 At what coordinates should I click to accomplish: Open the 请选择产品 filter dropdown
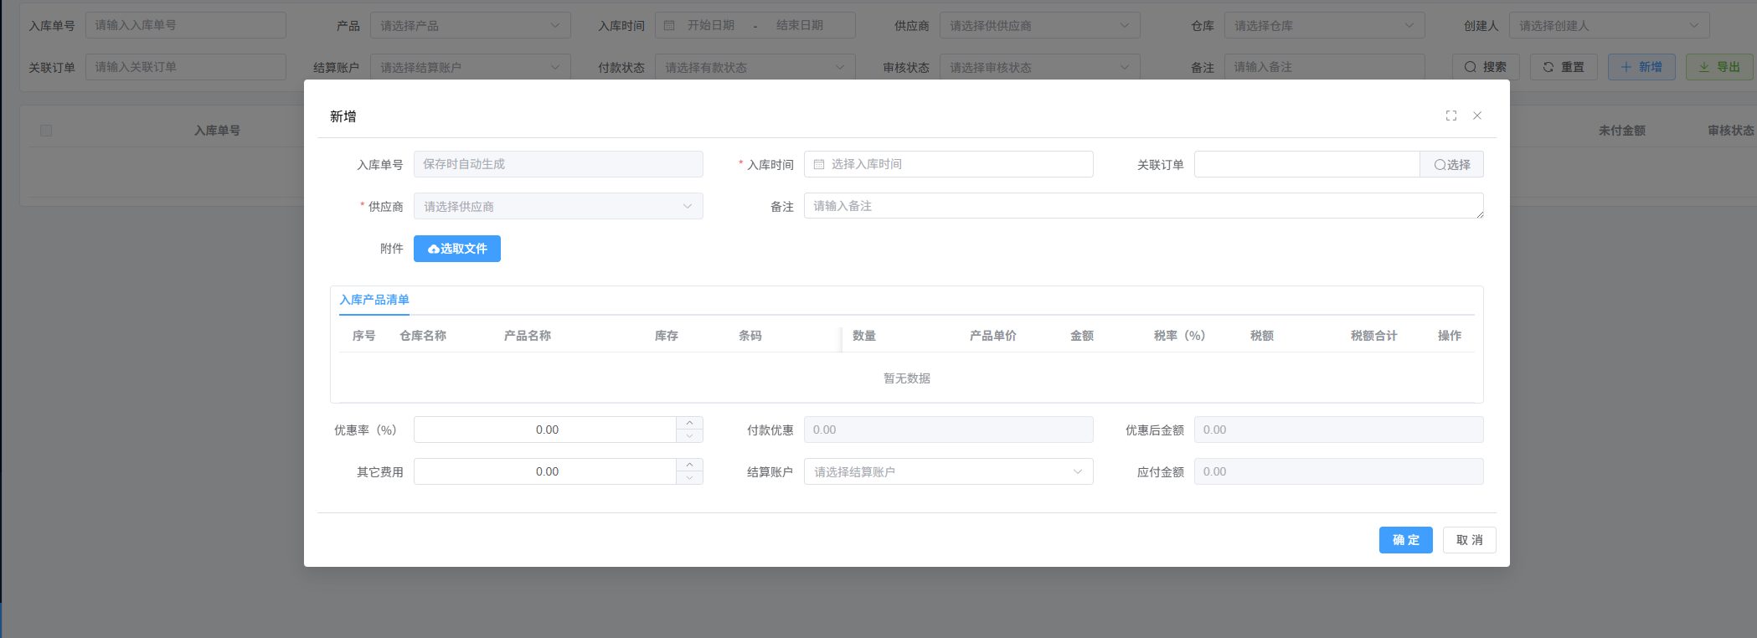coord(471,25)
